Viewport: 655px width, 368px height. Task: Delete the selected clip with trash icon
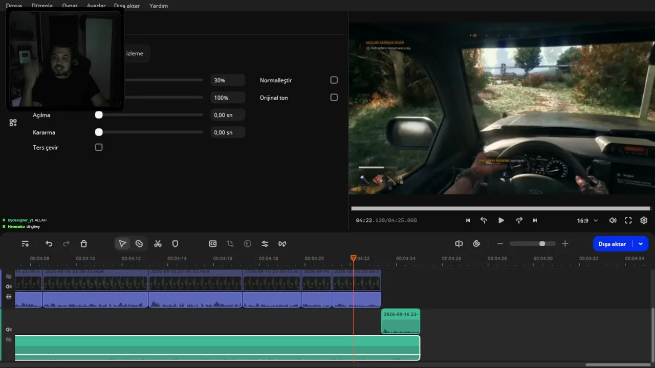point(84,244)
